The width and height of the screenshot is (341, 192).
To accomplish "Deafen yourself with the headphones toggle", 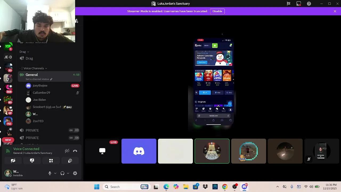I will 62,173.
